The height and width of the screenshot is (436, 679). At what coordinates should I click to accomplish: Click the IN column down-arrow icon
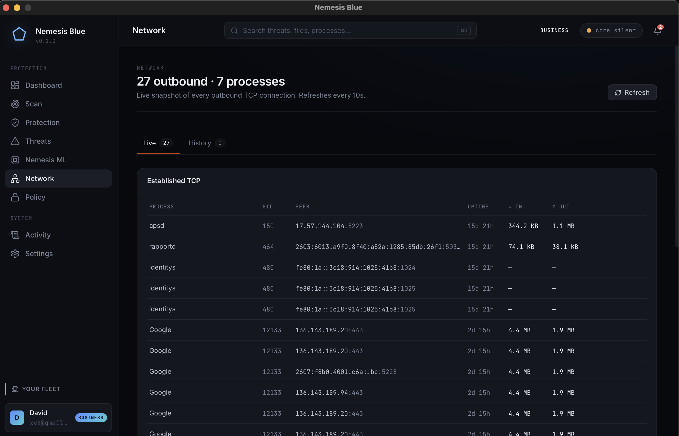coord(510,207)
